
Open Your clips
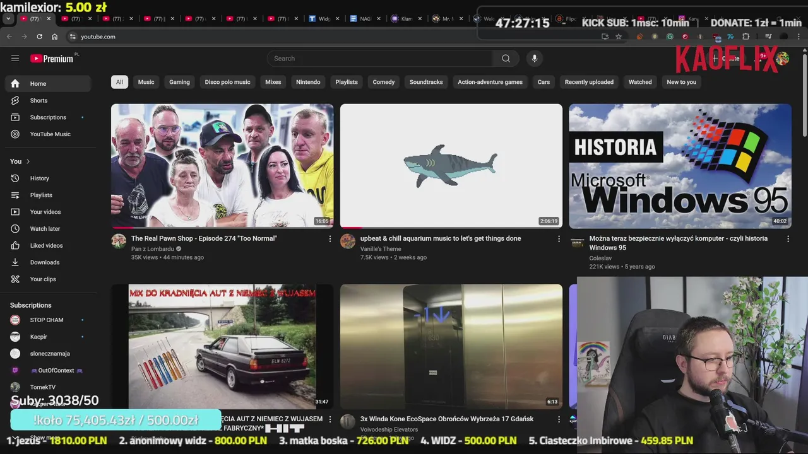point(48,279)
